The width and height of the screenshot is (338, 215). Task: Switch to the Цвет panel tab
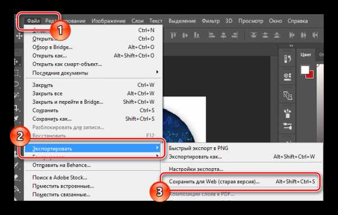click(306, 55)
